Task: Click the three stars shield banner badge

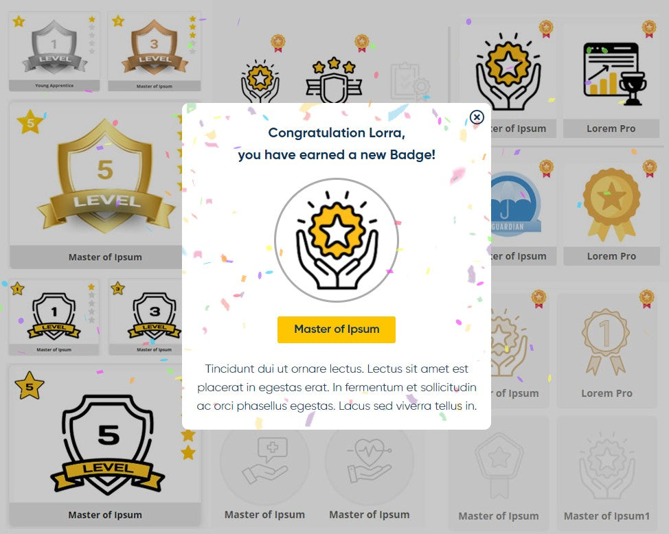Action: click(334, 80)
